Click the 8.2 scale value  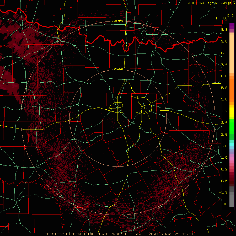point(224,53)
